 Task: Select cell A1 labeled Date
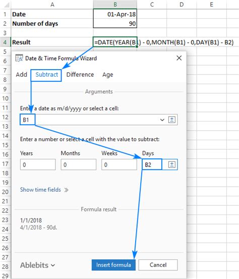tap(52, 14)
